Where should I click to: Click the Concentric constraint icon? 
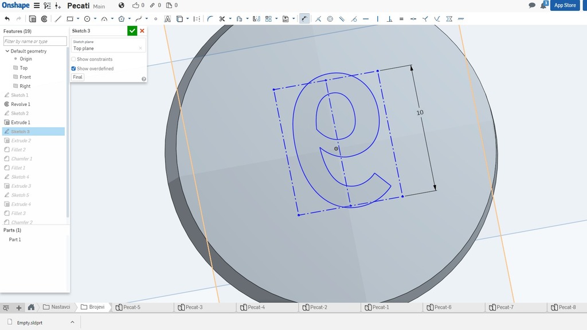coord(330,19)
